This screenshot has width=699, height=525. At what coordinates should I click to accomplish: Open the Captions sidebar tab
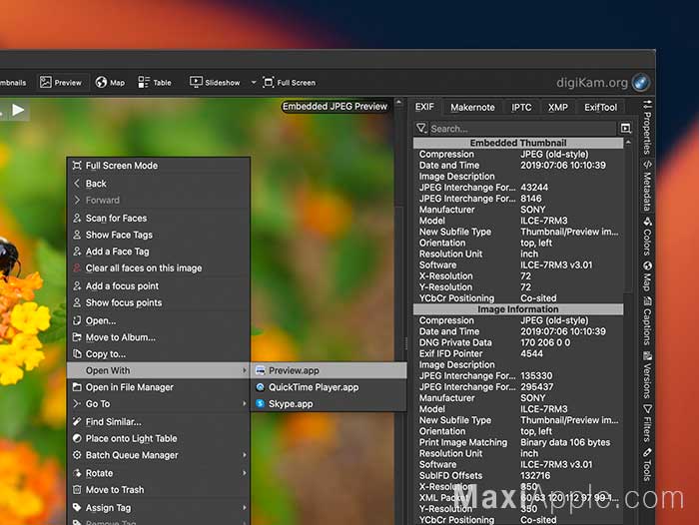647,320
